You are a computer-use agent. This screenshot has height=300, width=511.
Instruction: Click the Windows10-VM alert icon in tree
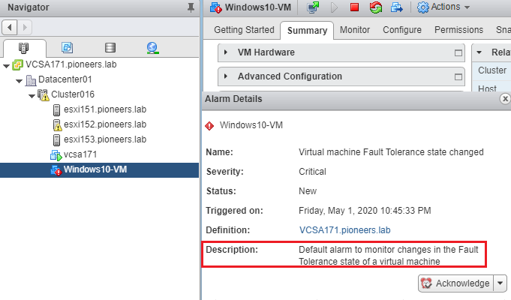pyautogui.click(x=56, y=170)
